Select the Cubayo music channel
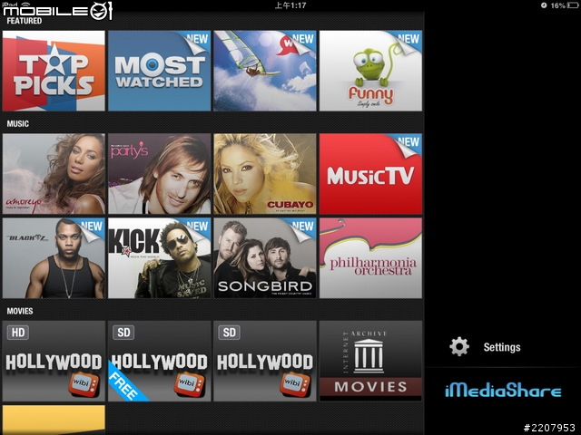Viewport: 581px width, 435px height. coord(265,174)
